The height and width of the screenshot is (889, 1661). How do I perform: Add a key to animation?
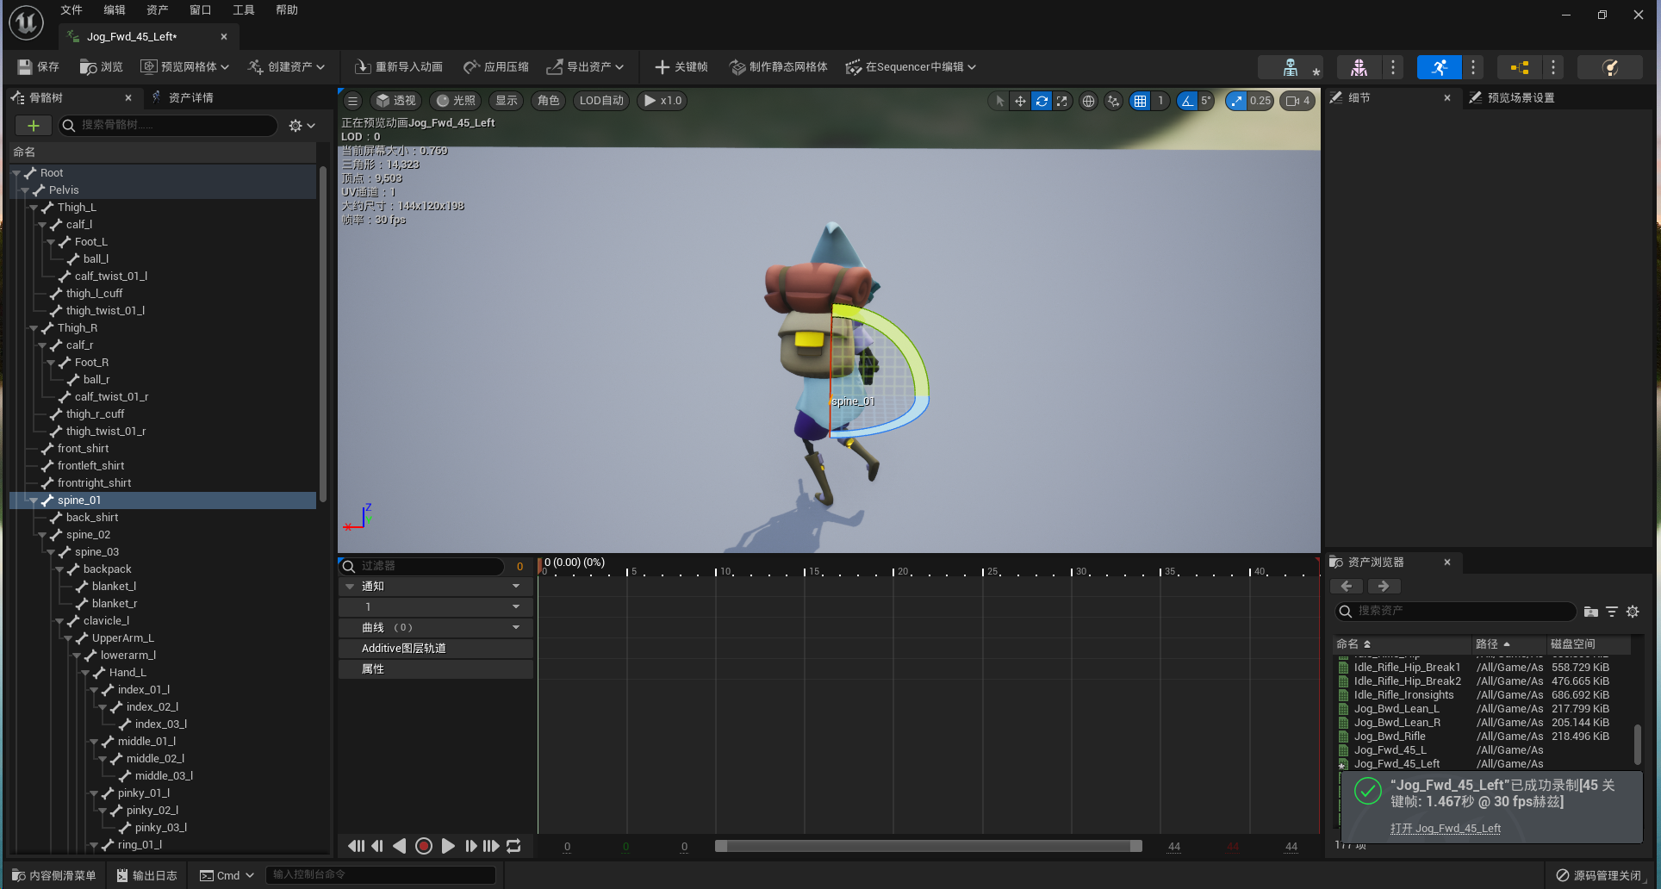pyautogui.click(x=681, y=66)
